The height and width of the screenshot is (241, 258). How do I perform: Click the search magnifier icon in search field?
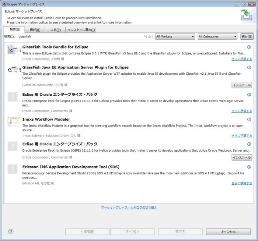(x=146, y=36)
